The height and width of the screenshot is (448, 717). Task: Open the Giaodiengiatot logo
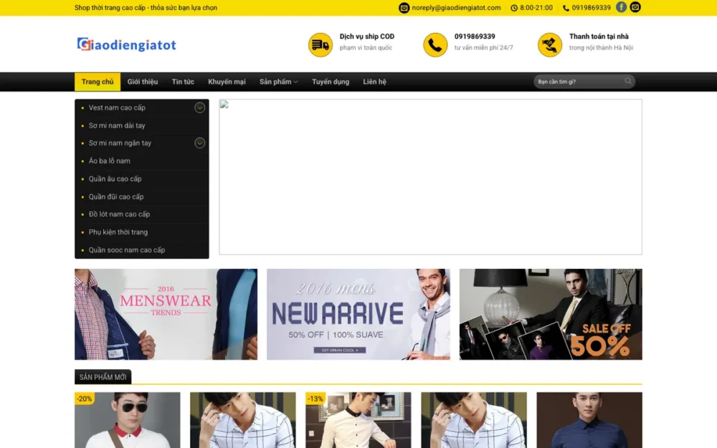pyautogui.click(x=126, y=44)
